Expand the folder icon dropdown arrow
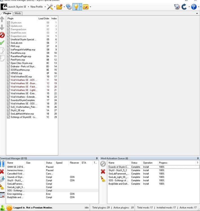Screen dimensions: 200x211 (x=64, y=7)
